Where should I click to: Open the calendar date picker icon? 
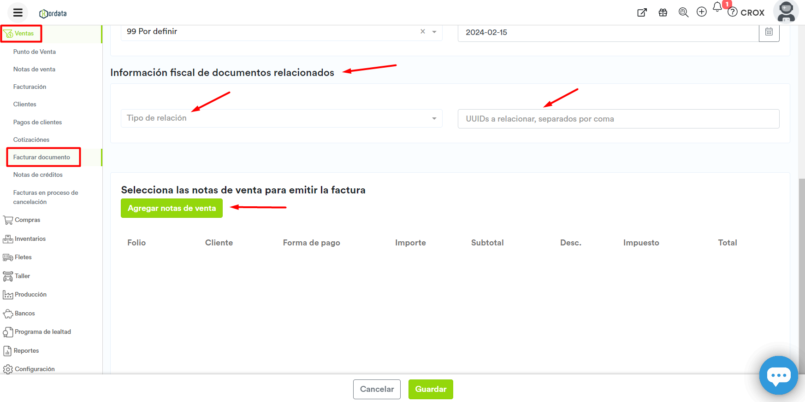(769, 32)
